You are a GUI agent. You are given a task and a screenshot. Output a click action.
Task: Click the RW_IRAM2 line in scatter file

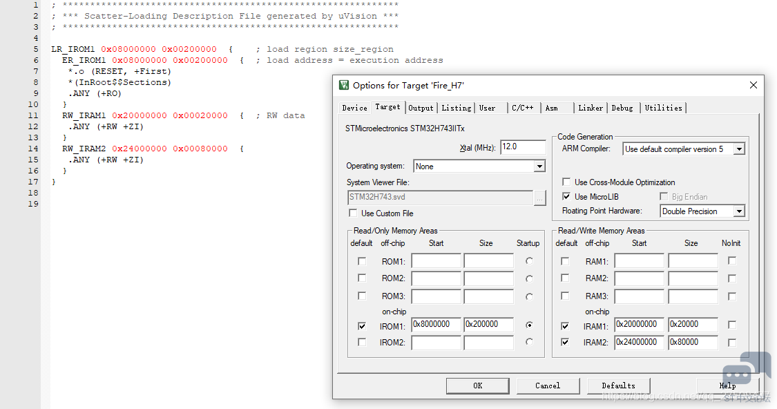[x=153, y=149]
